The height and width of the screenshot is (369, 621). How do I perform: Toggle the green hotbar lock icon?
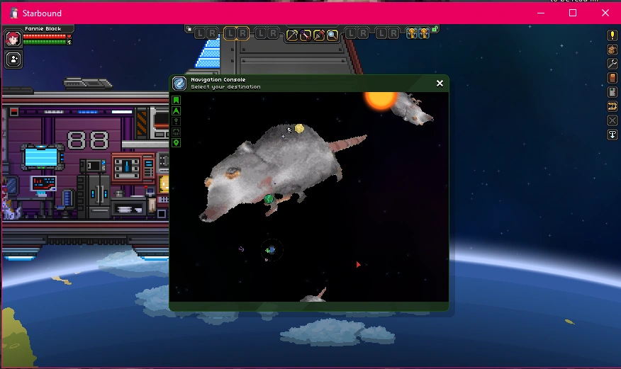435,30
